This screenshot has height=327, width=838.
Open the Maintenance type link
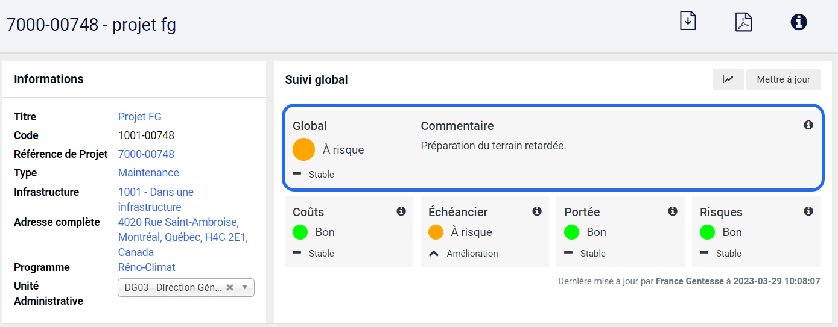(148, 173)
